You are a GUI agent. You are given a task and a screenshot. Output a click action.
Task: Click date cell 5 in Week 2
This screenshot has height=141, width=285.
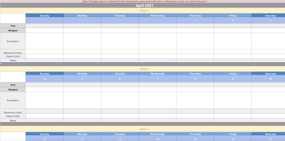[82, 79]
